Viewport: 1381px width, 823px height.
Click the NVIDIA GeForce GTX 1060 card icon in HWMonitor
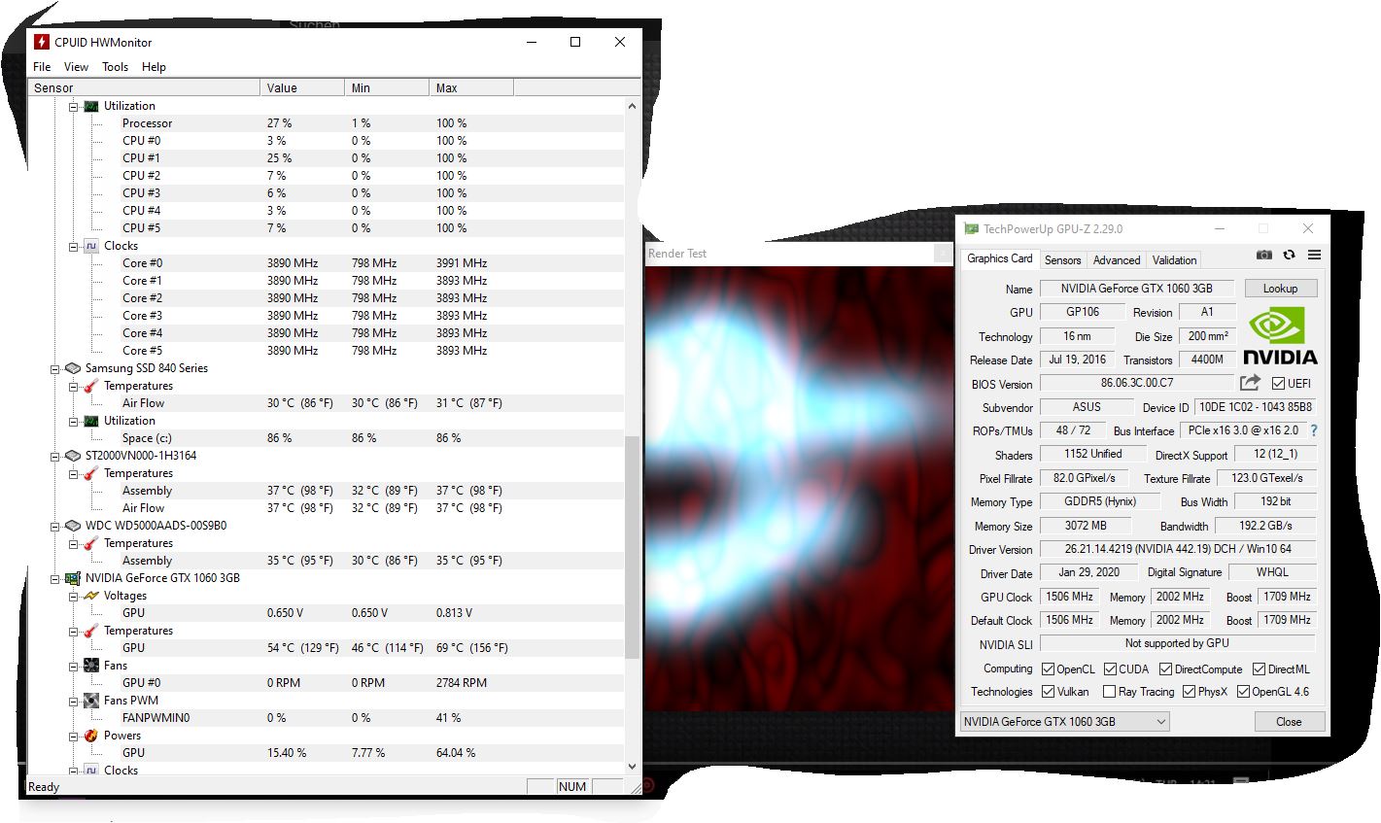click(x=72, y=578)
